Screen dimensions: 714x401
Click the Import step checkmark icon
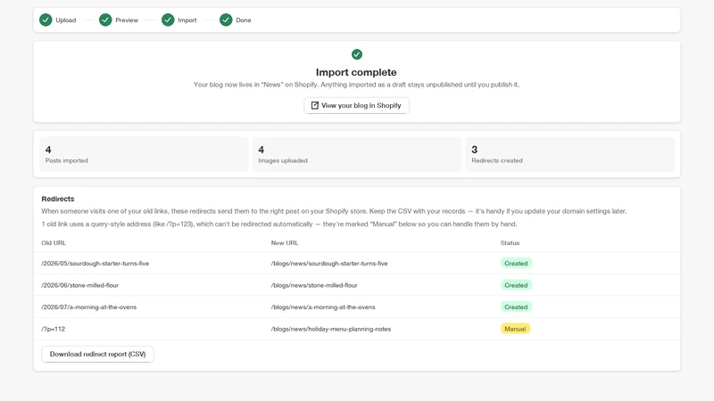click(x=168, y=20)
